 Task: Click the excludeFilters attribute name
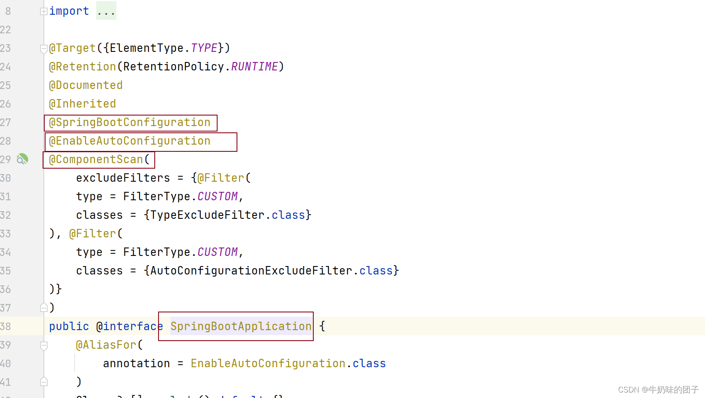tap(123, 178)
